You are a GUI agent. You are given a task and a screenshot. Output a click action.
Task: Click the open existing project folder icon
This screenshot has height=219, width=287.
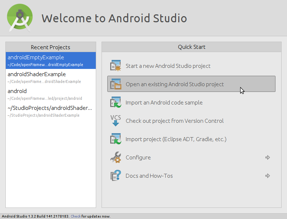click(x=116, y=84)
